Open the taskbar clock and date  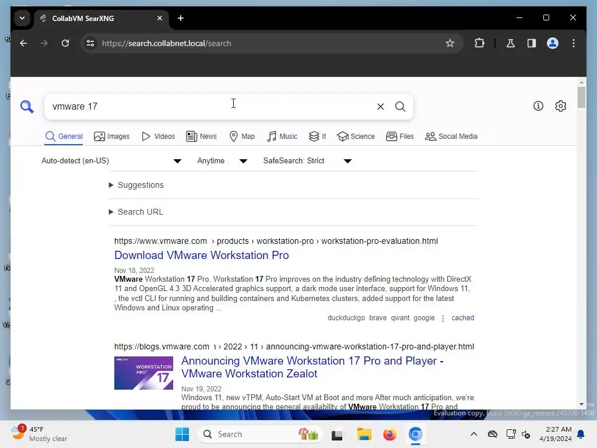556,434
